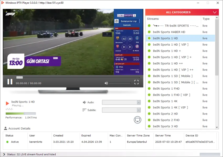Viewport: 223px width, 157px height.
Task: Click server time 2025-07-03 10:29:47
Action: 168,142
